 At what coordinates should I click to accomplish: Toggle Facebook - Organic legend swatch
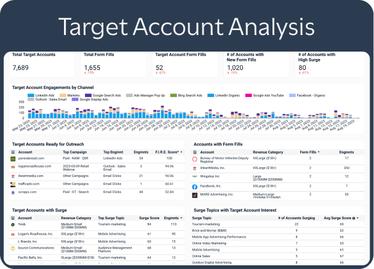tap(292, 95)
